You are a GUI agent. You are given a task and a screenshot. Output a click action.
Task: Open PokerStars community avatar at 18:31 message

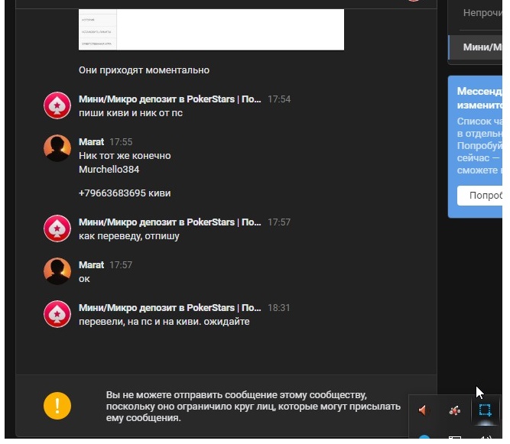(x=57, y=314)
